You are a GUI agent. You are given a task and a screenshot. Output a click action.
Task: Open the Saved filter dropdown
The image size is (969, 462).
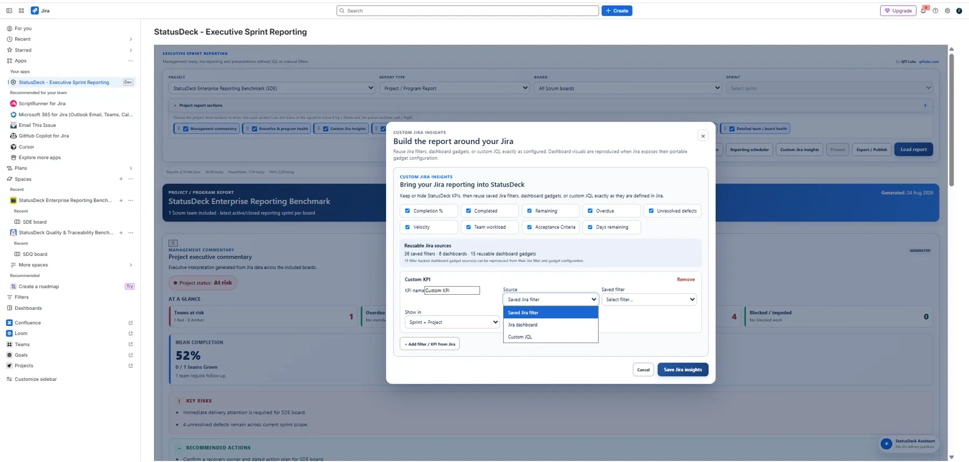tap(649, 300)
